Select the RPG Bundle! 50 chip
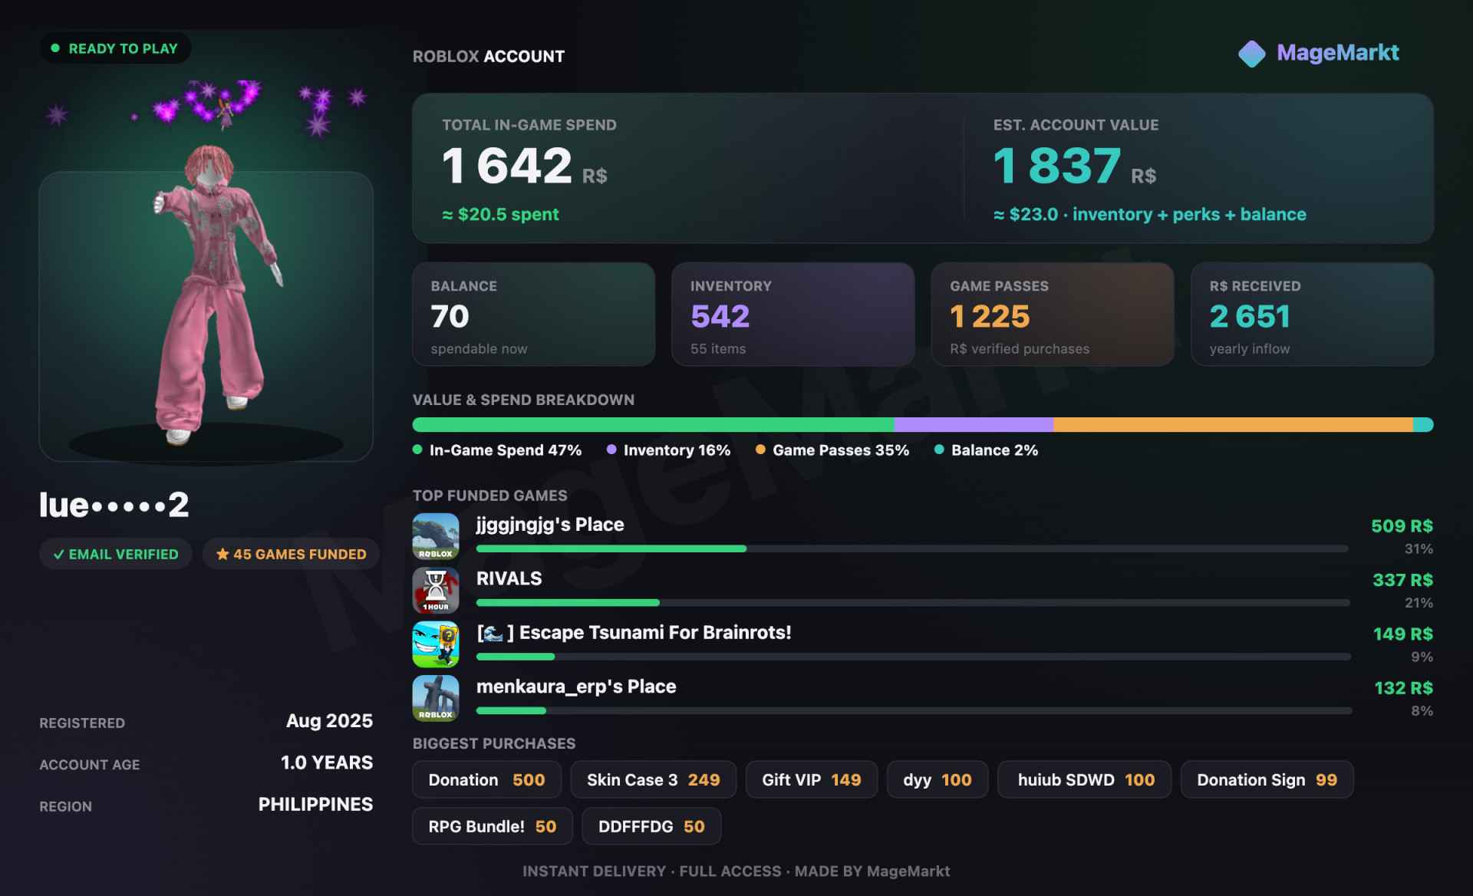Screen dimensions: 1473x896 [x=492, y=826]
